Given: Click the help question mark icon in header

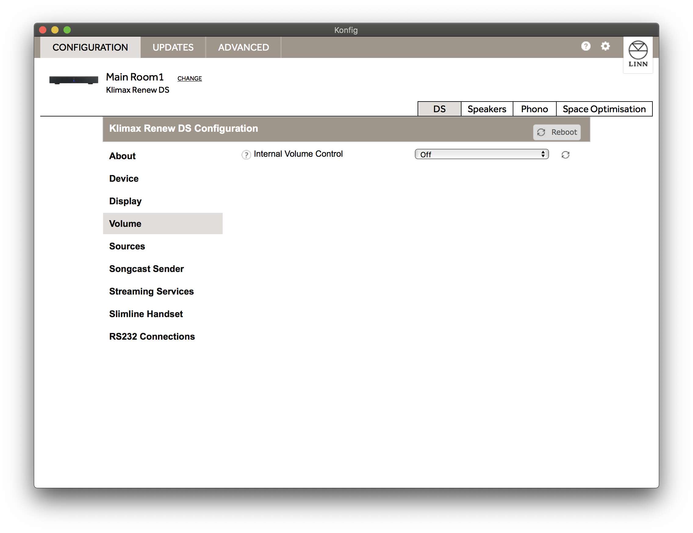Looking at the screenshot, I should (585, 46).
